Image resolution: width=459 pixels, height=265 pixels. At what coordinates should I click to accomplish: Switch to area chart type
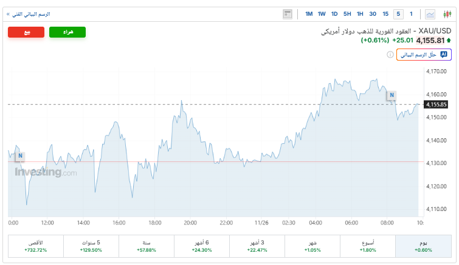[430, 14]
